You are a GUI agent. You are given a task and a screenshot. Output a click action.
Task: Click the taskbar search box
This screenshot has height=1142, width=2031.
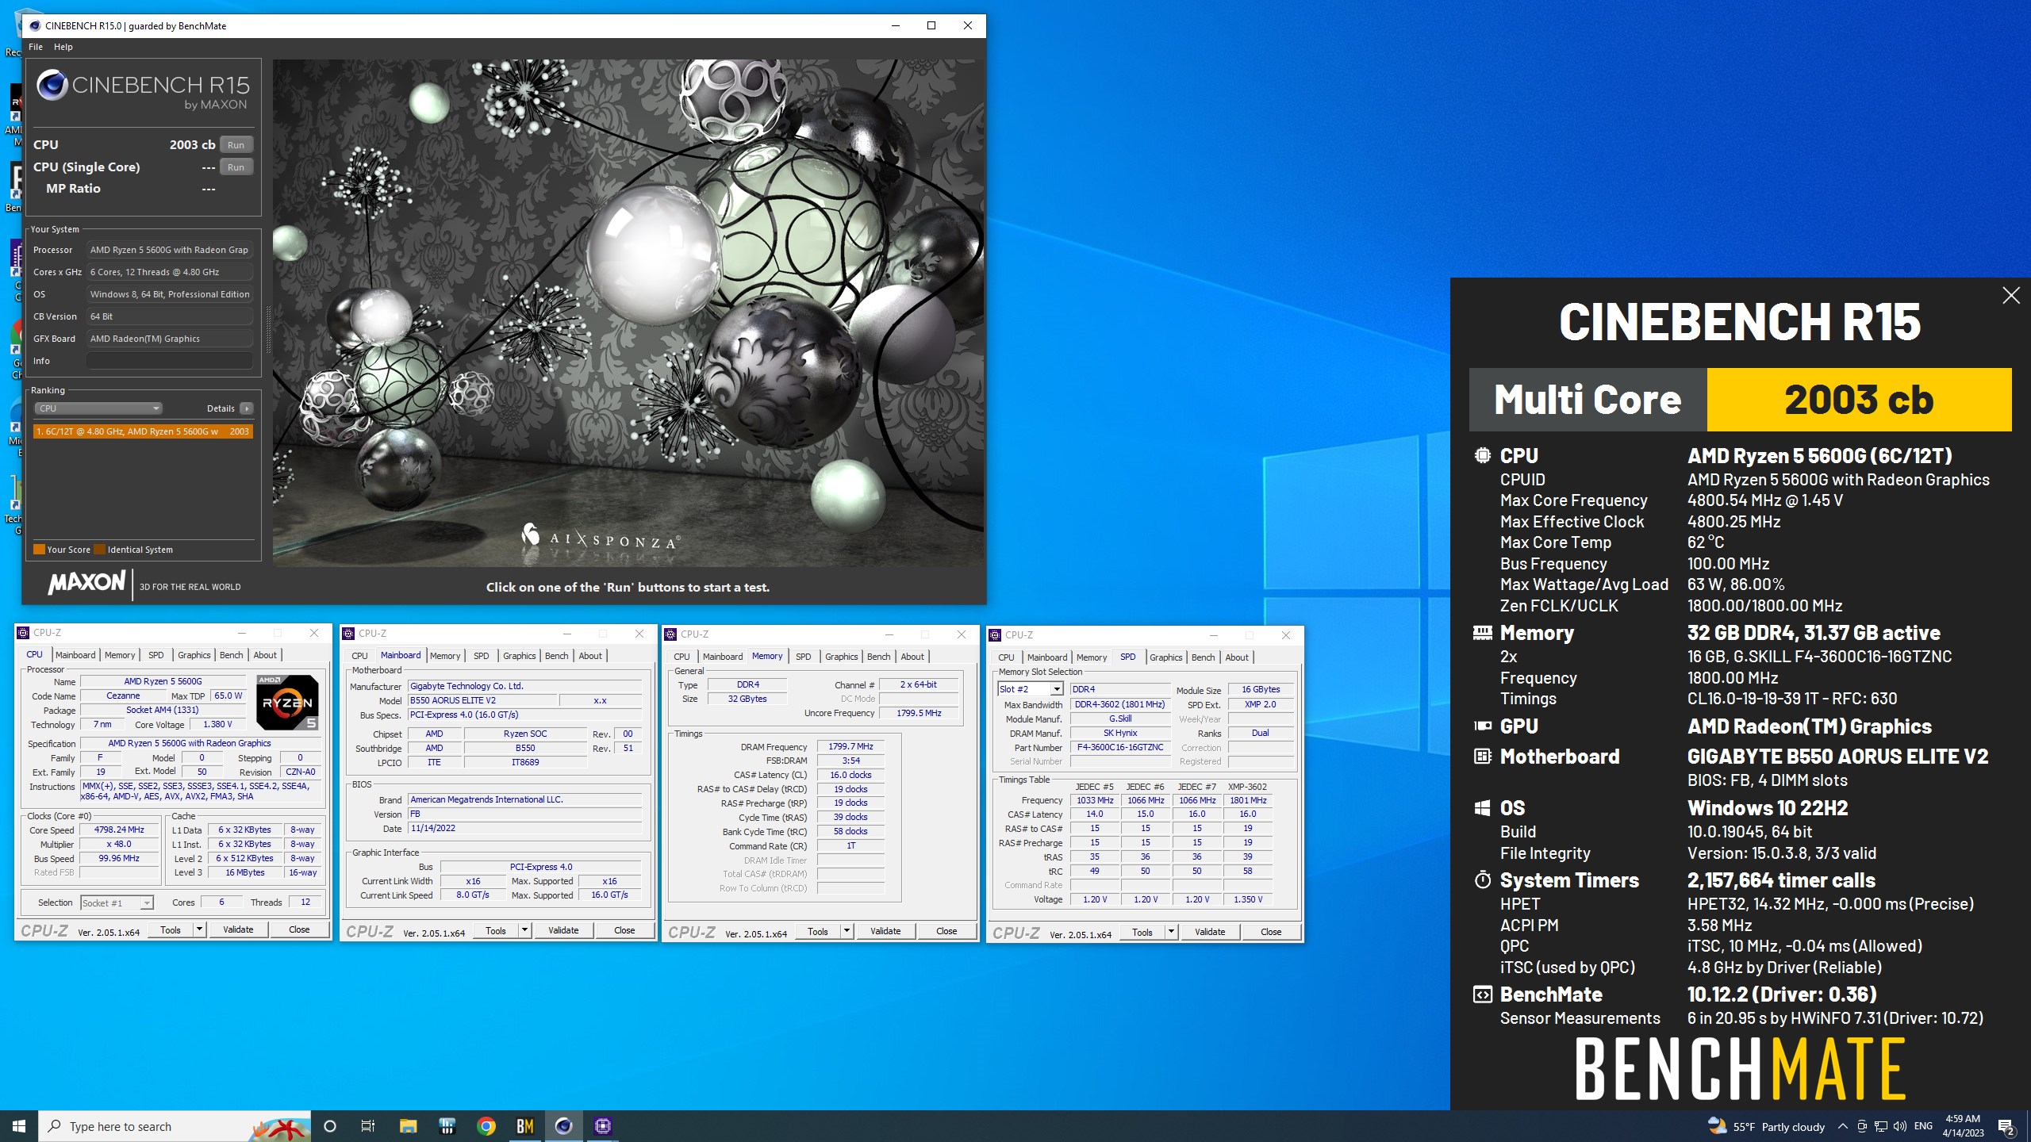(x=175, y=1126)
